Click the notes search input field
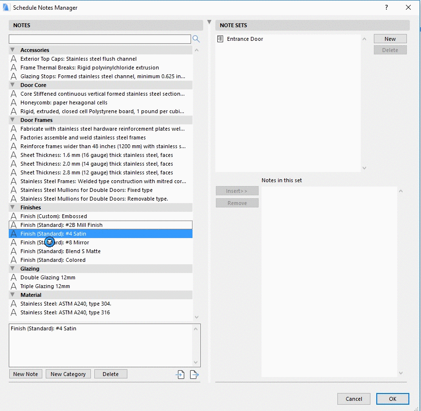The image size is (421, 411). coord(100,39)
